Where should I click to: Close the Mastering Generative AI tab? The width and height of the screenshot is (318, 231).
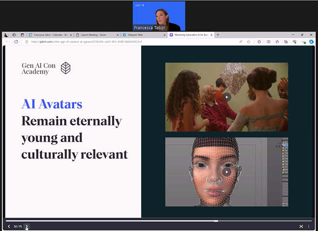211,35
